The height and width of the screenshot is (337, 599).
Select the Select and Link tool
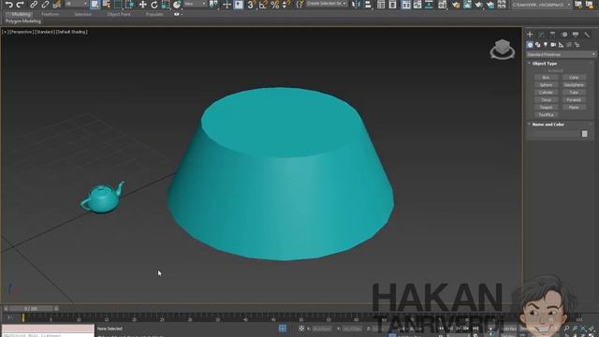point(34,4)
